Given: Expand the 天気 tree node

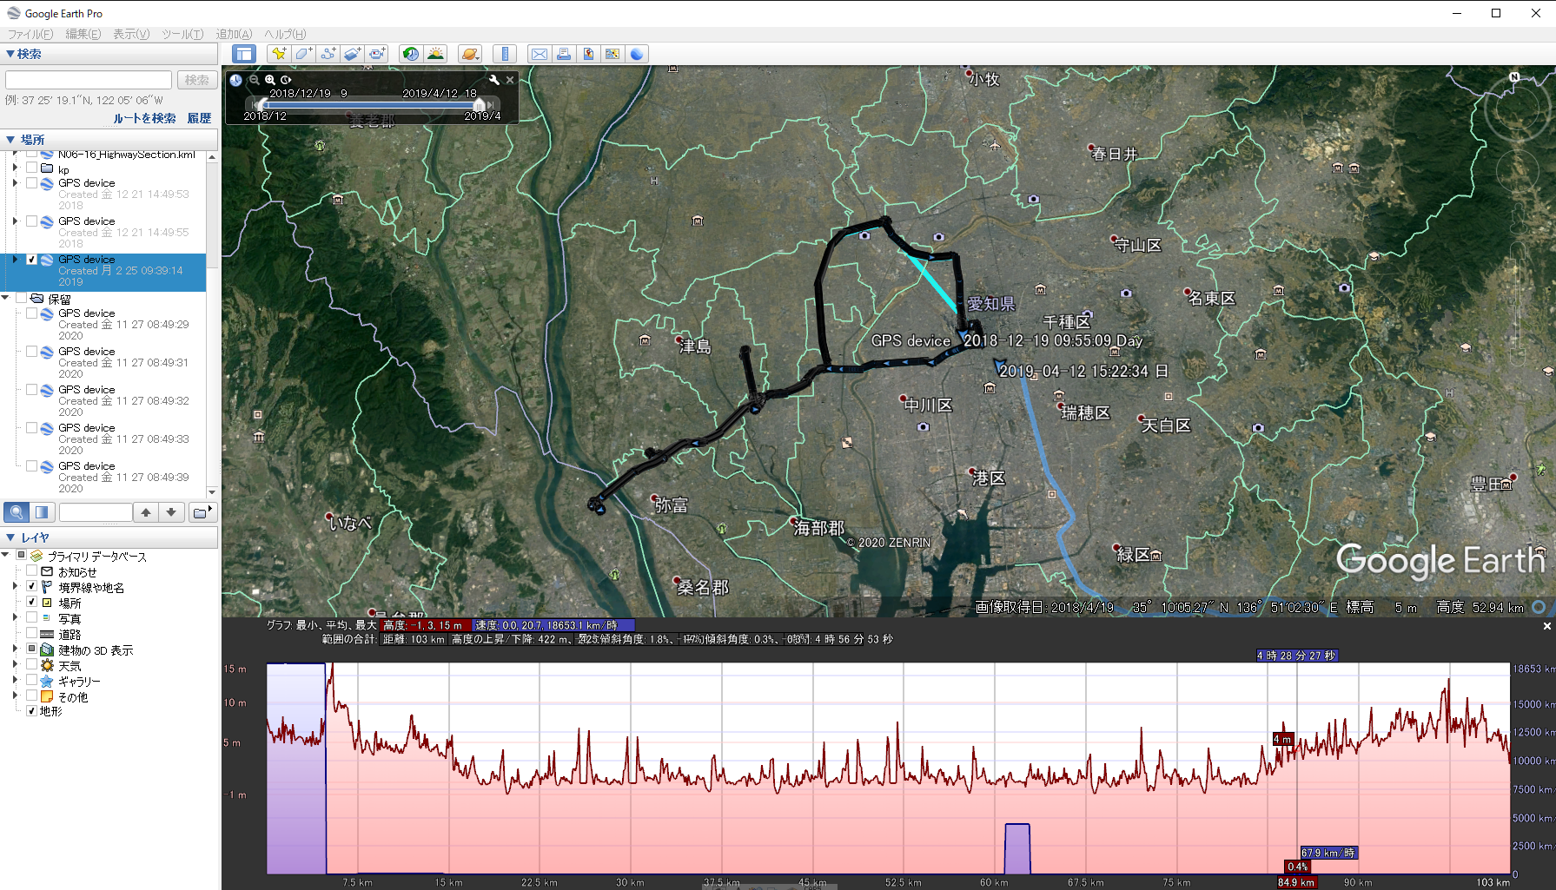Looking at the screenshot, I should [x=16, y=665].
